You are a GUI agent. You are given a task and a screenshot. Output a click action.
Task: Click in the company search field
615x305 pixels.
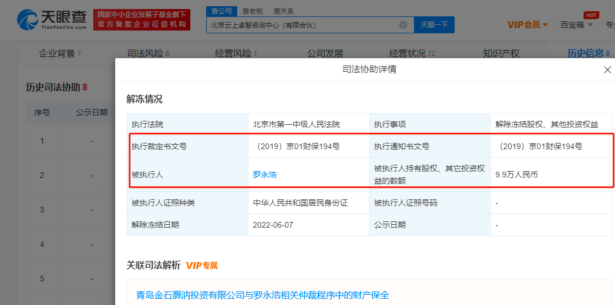coord(302,25)
